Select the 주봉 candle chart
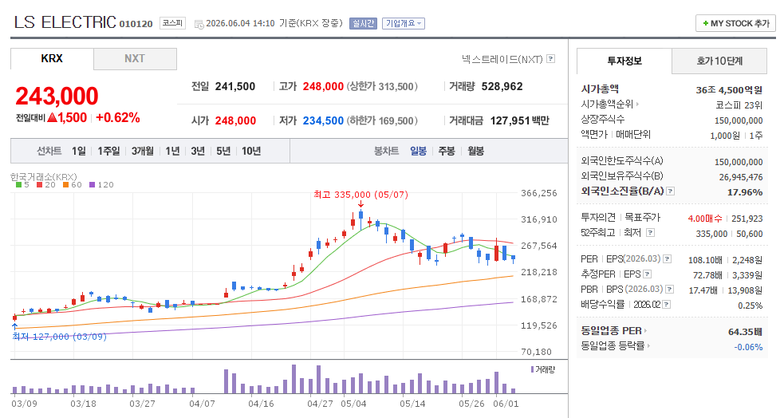This screenshot has height=418, width=784. coord(447,151)
